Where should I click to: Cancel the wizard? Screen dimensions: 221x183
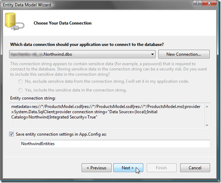point(195,168)
